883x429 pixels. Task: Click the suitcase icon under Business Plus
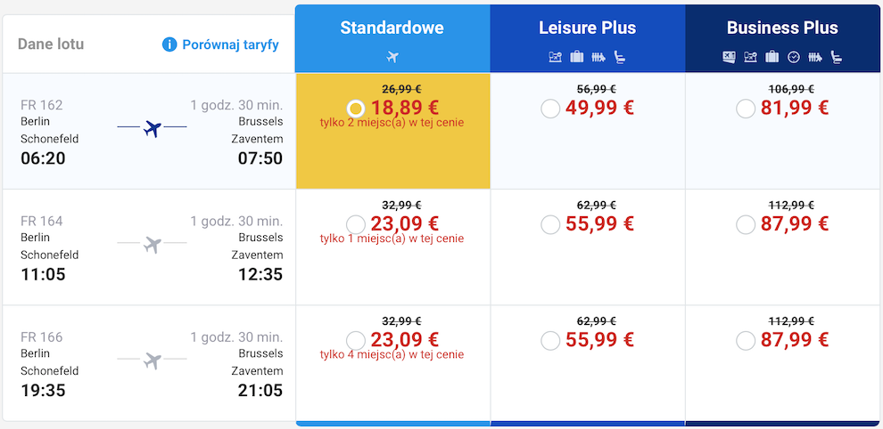[x=772, y=57]
